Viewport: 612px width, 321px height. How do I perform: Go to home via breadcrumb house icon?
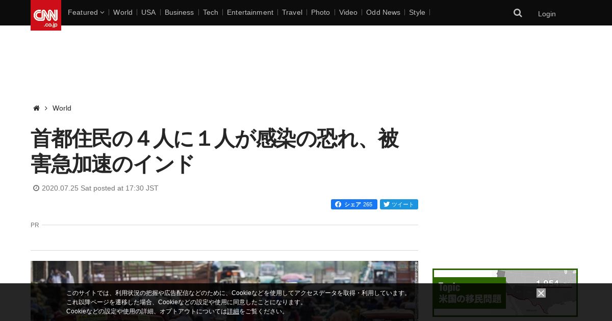(36, 108)
